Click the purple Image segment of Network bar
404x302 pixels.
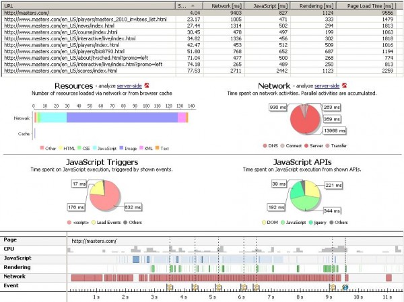[122, 118]
